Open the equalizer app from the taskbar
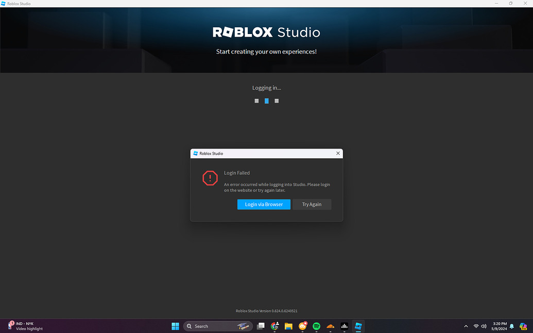This screenshot has width=533, height=333. 344,326
